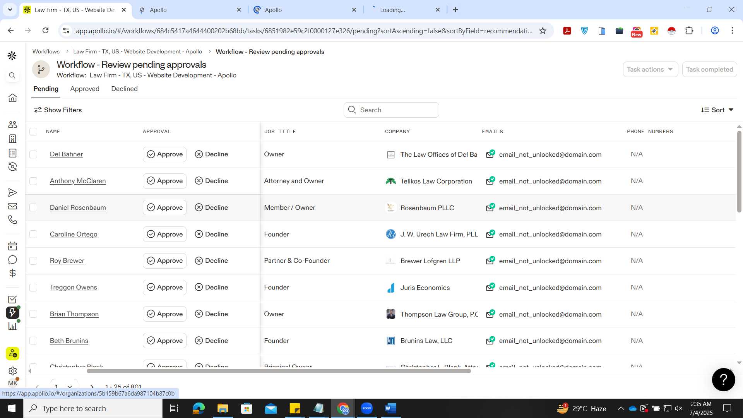Screen dimensions: 743x418
Task: Open Companies building icon in sidebar
Action: point(12,139)
